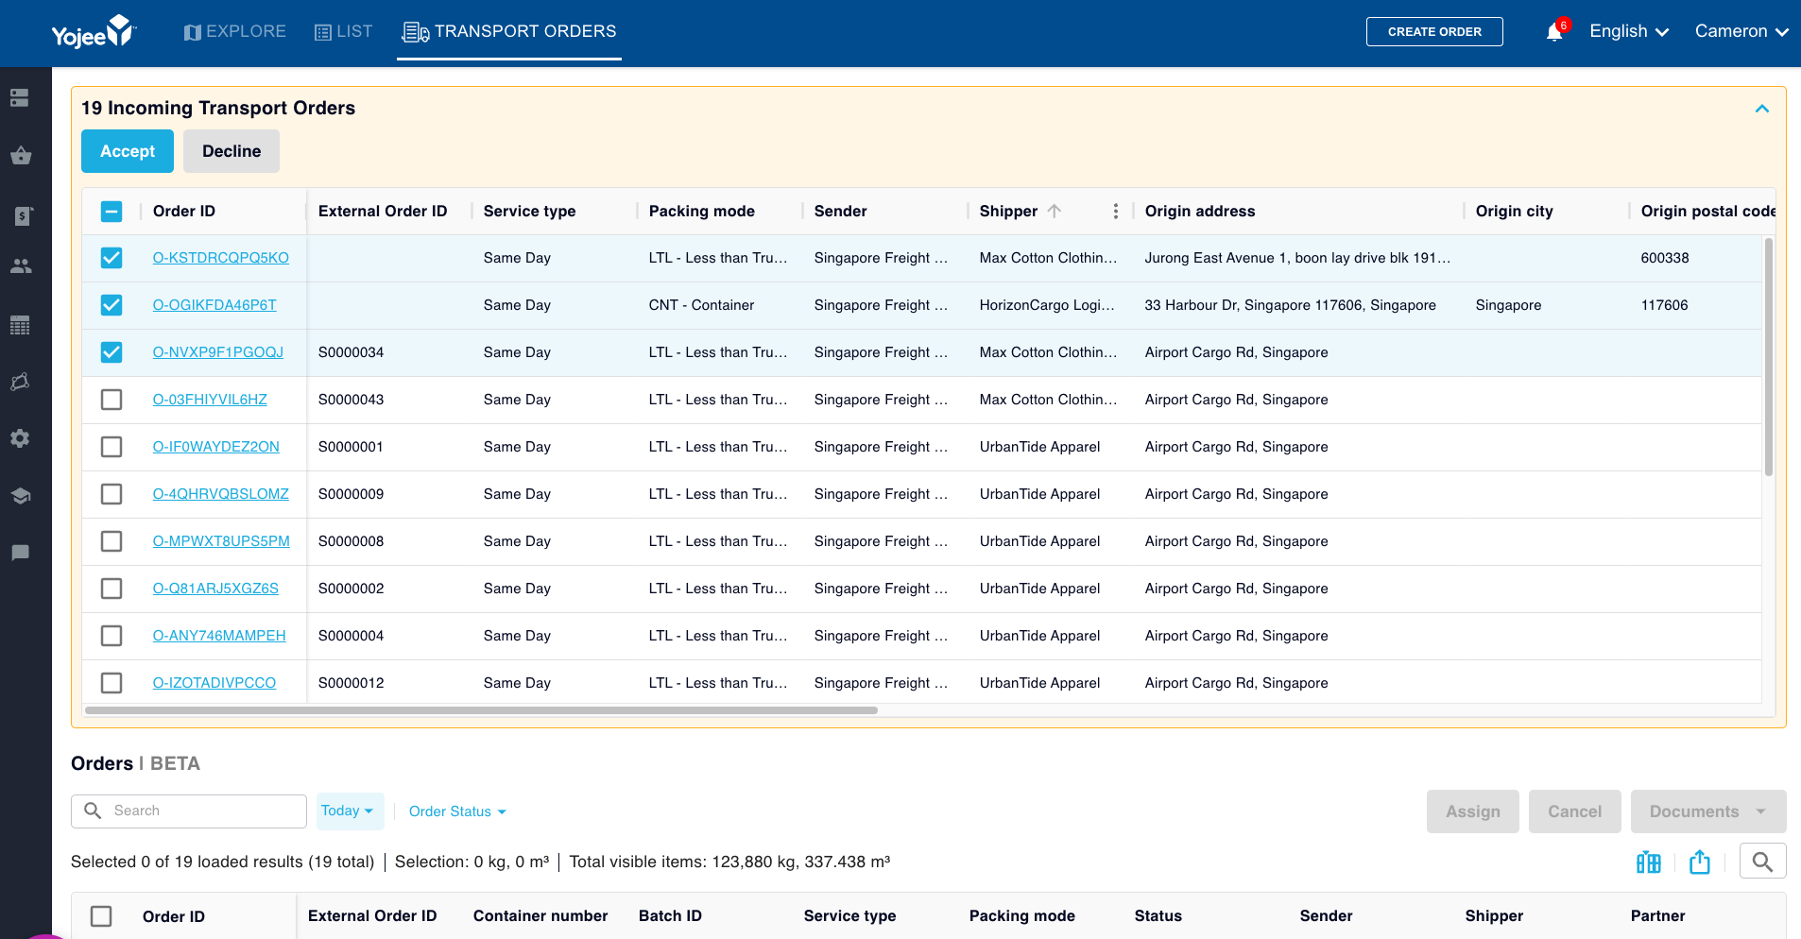Click into the Orders Search field
Viewport: 1801px width, 939px height.
[189, 811]
